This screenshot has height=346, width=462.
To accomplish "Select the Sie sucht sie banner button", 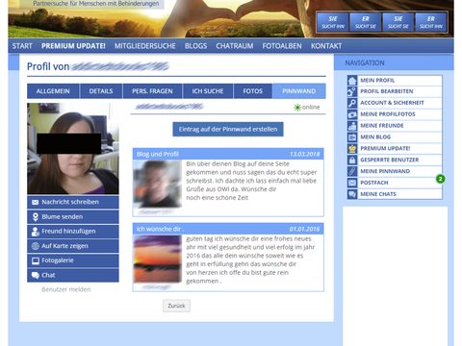I will click(x=398, y=22).
